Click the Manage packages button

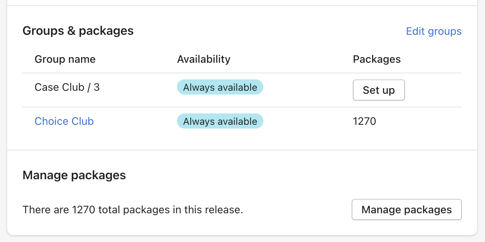point(407,209)
